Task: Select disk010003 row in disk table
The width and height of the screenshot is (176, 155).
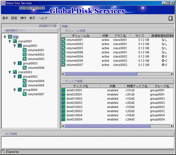Action: 117,107
